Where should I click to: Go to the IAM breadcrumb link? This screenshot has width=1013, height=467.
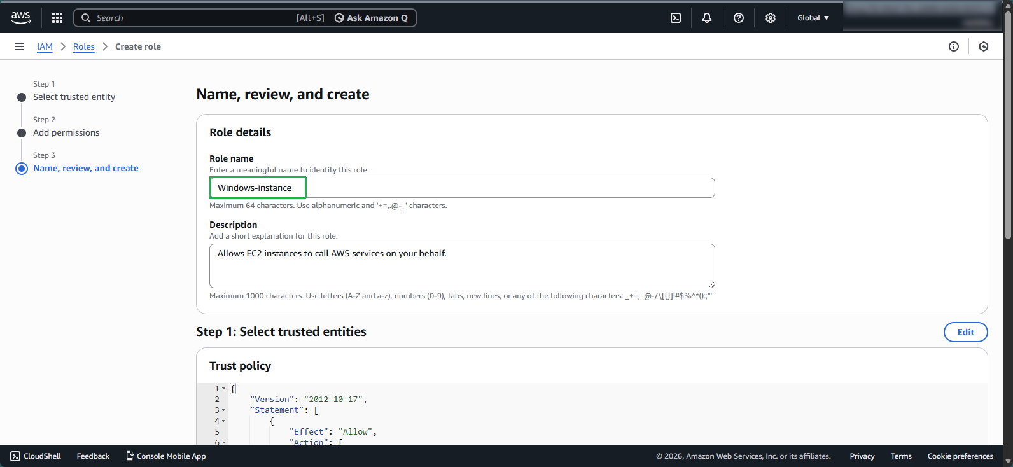coord(45,46)
